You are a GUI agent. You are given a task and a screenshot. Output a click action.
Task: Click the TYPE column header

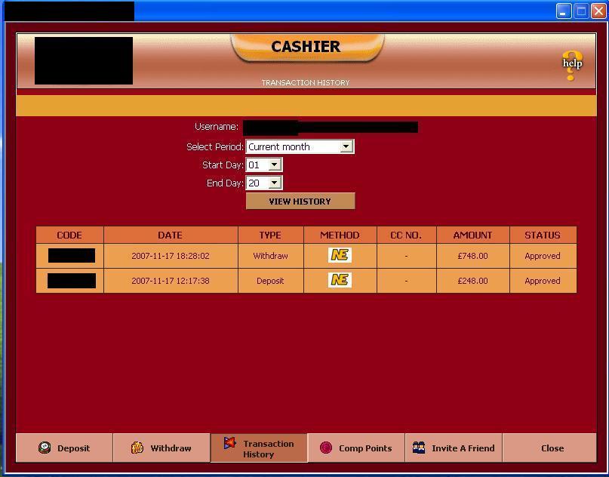(x=271, y=235)
